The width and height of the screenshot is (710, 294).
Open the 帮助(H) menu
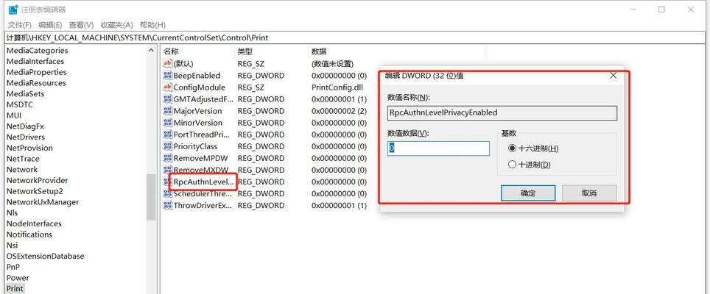152,25
